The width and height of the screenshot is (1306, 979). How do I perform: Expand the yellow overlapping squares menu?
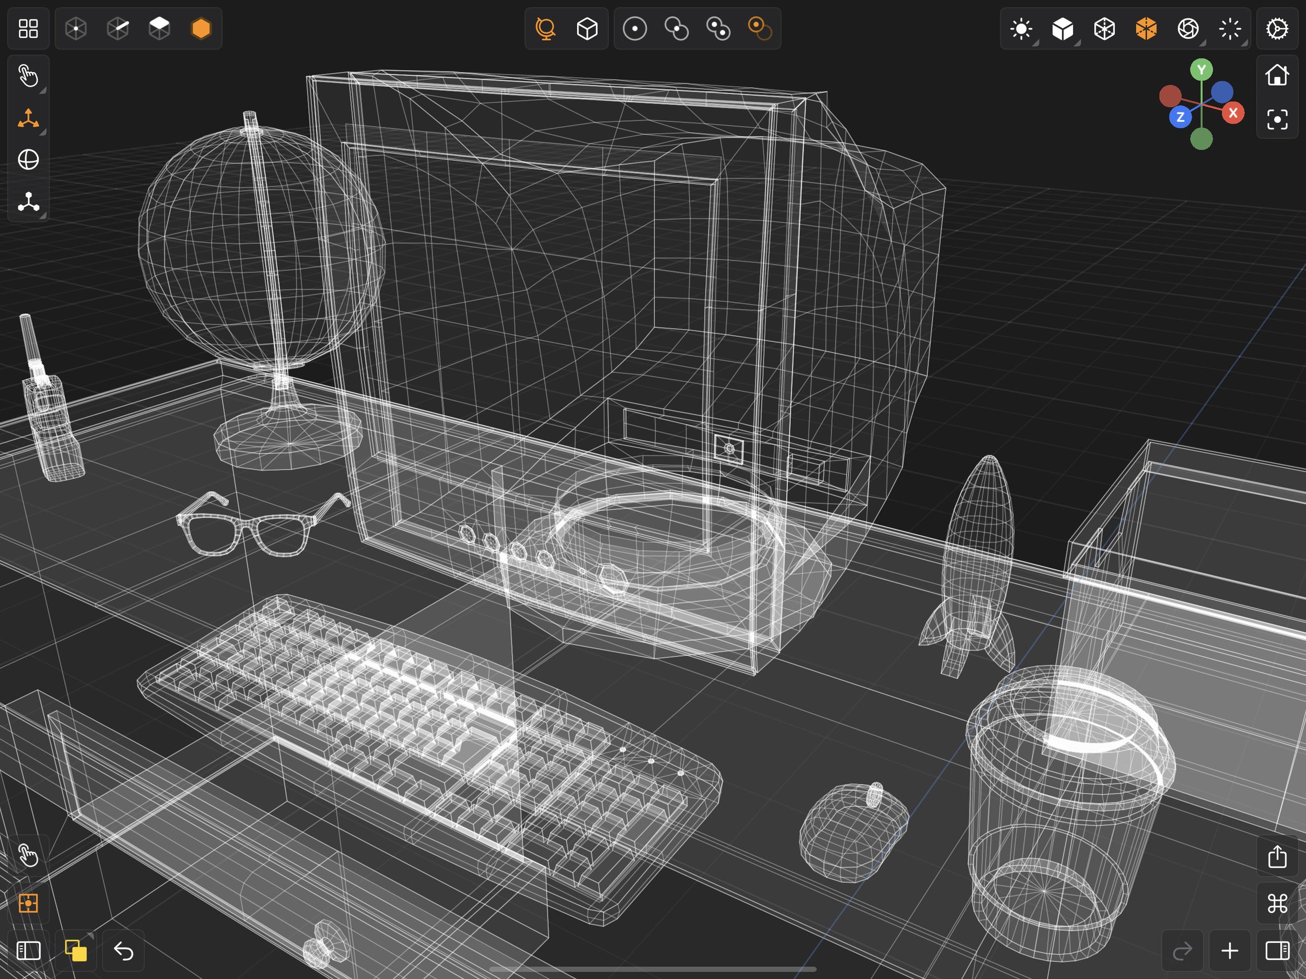coord(76,951)
